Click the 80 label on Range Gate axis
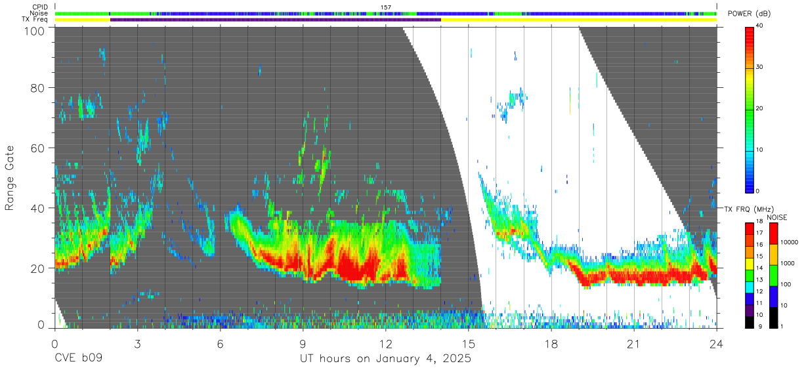 pyautogui.click(x=37, y=88)
